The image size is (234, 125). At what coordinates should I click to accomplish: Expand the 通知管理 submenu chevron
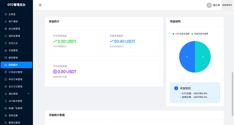tap(28, 94)
